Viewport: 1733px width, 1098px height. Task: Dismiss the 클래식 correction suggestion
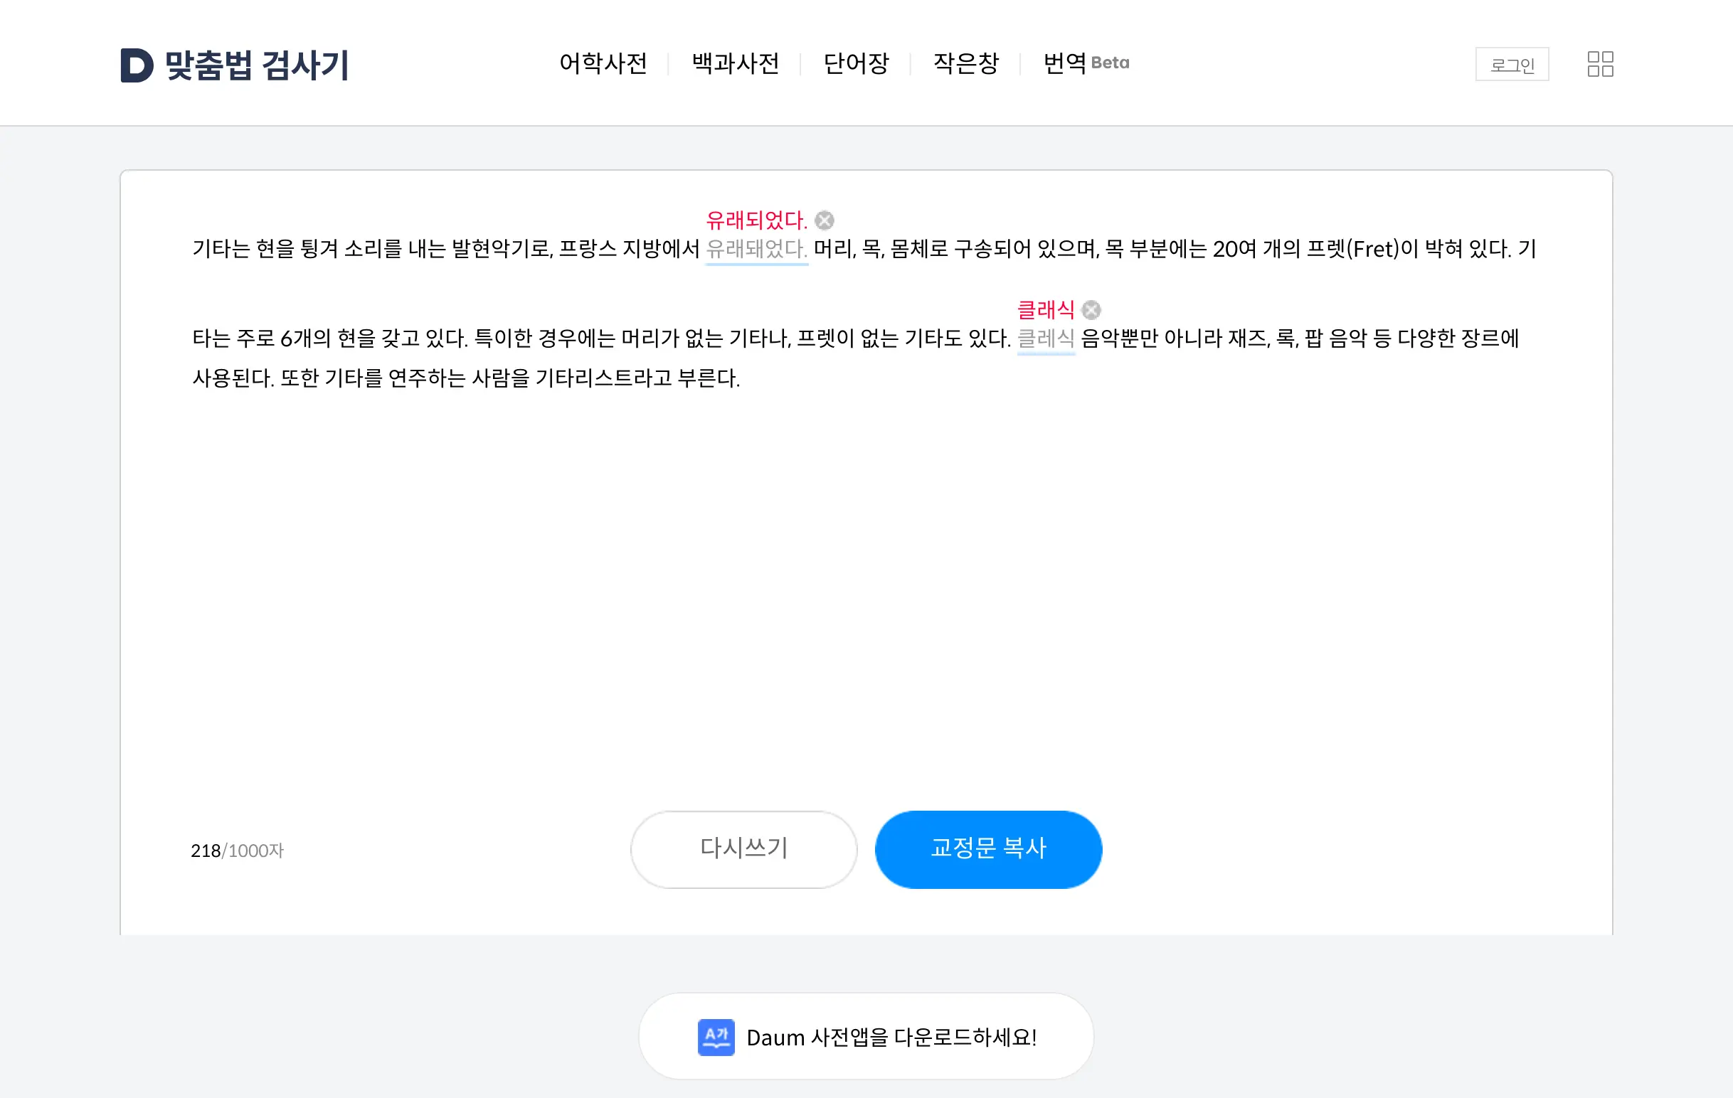[x=1091, y=309]
